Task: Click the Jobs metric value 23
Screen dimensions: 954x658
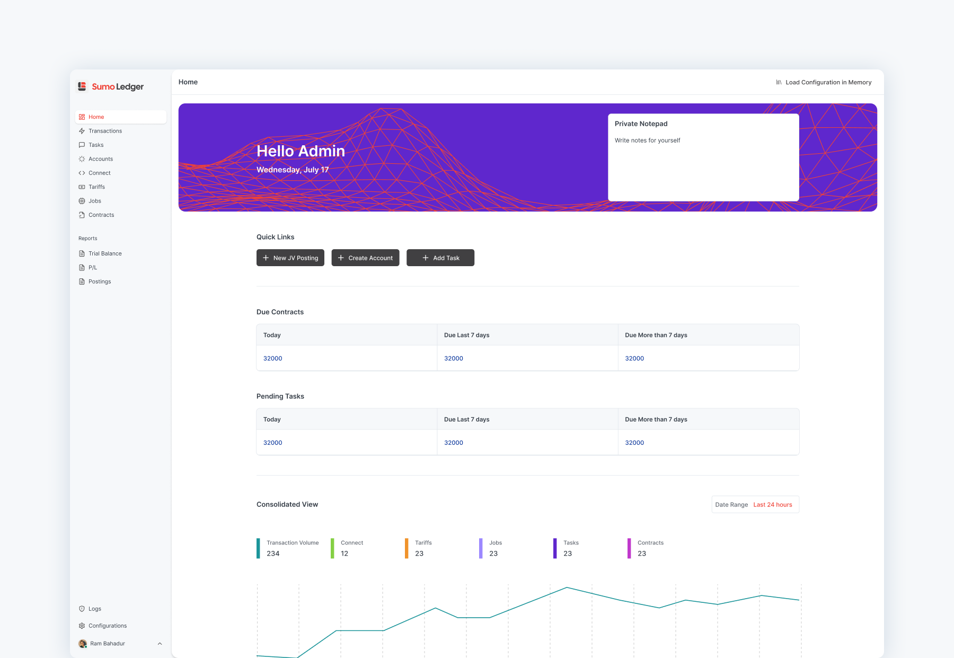Action: click(x=493, y=554)
